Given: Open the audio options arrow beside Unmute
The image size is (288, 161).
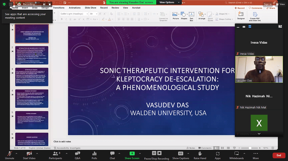Looking at the screenshot, I should [x=17, y=152].
